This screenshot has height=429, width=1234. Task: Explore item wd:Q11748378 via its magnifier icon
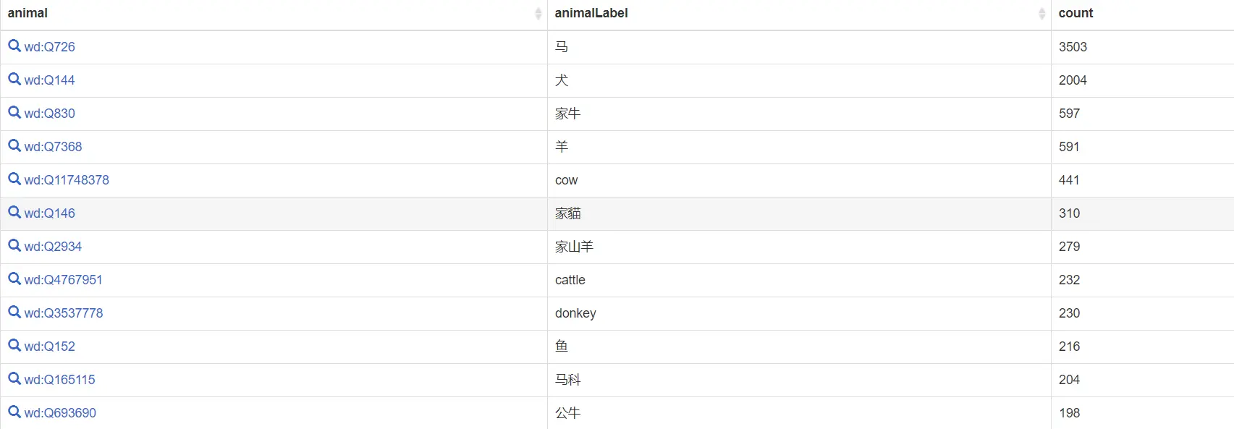coord(14,179)
